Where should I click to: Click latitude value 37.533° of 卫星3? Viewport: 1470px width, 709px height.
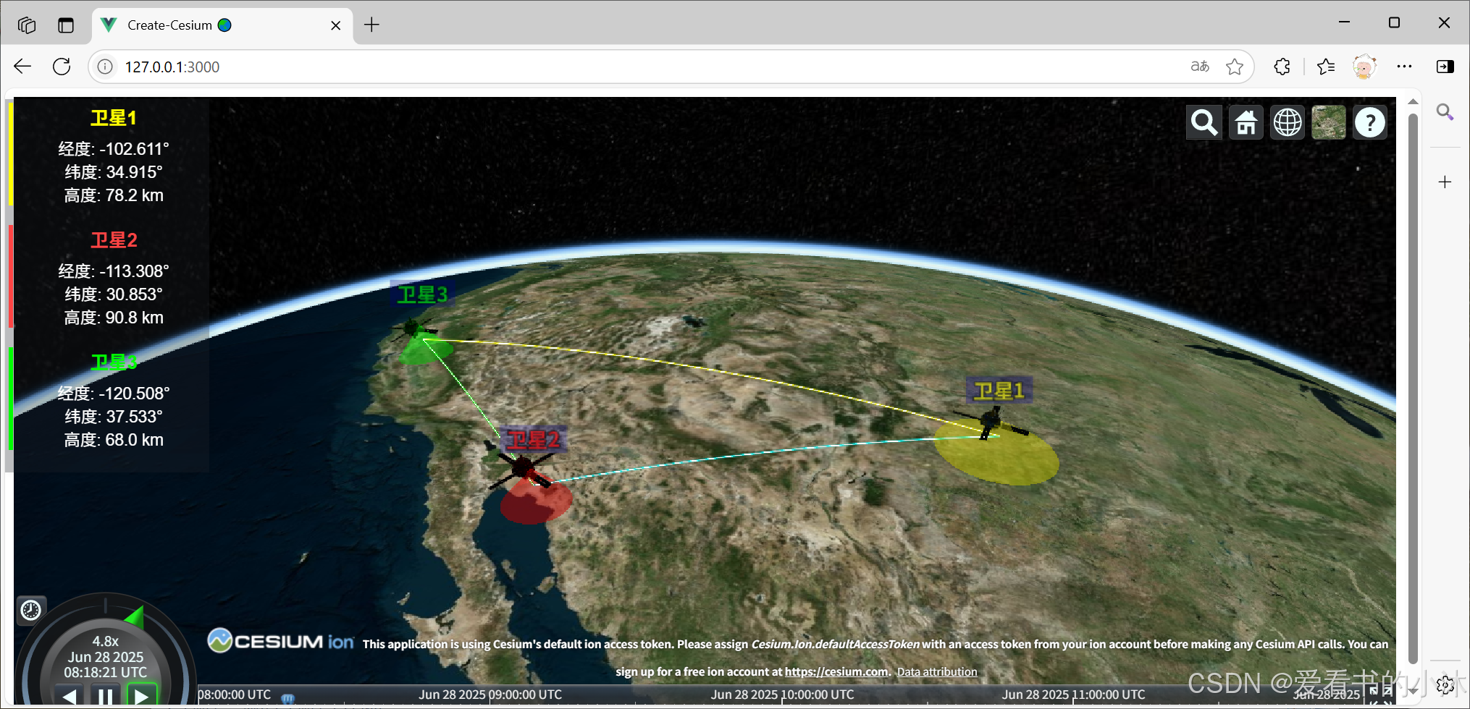coord(135,417)
